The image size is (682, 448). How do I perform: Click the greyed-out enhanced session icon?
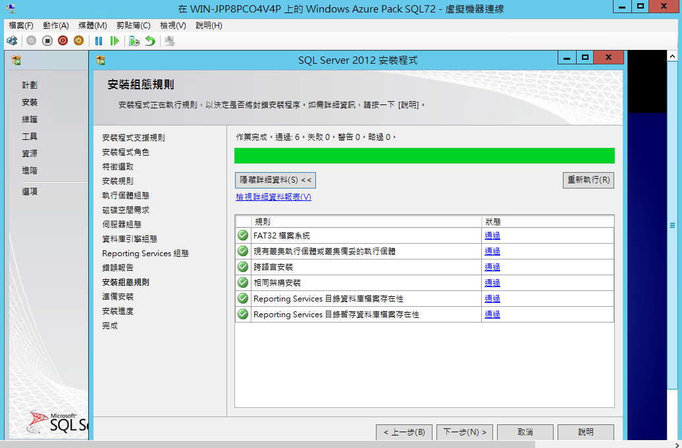[170, 41]
